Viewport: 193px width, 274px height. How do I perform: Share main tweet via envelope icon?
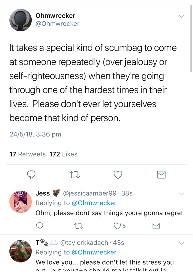(x=161, y=175)
